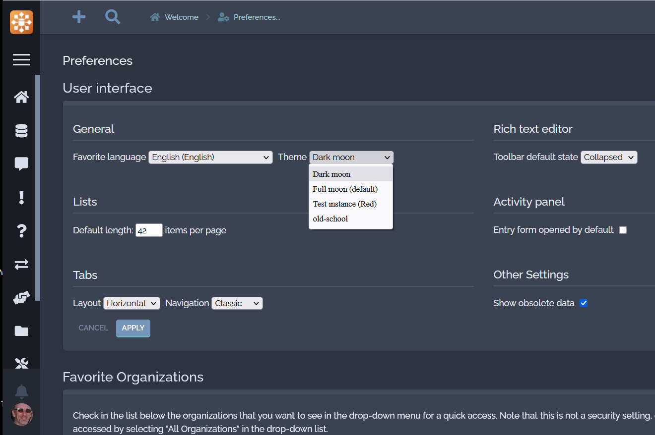Click the Apply button
The width and height of the screenshot is (655, 435).
click(133, 328)
